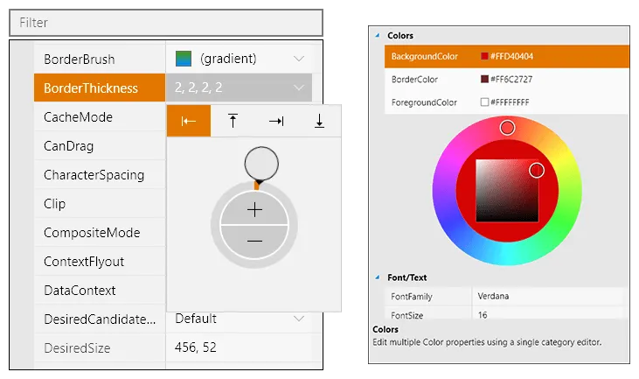
Task: Select the Clip property row
Action: pyautogui.click(x=100, y=204)
